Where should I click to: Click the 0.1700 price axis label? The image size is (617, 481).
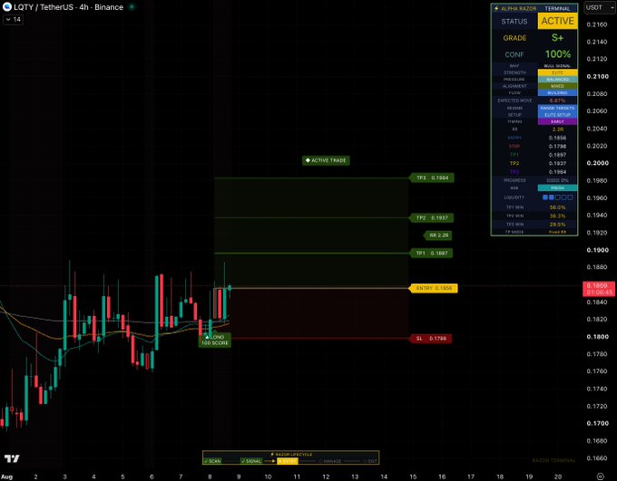pos(597,423)
